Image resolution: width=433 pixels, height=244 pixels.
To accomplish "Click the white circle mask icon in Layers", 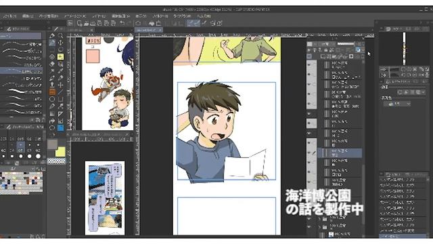I will [x=351, y=56].
